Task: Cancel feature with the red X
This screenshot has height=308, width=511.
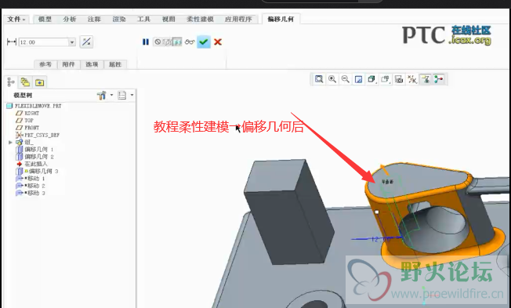Action: [x=218, y=42]
